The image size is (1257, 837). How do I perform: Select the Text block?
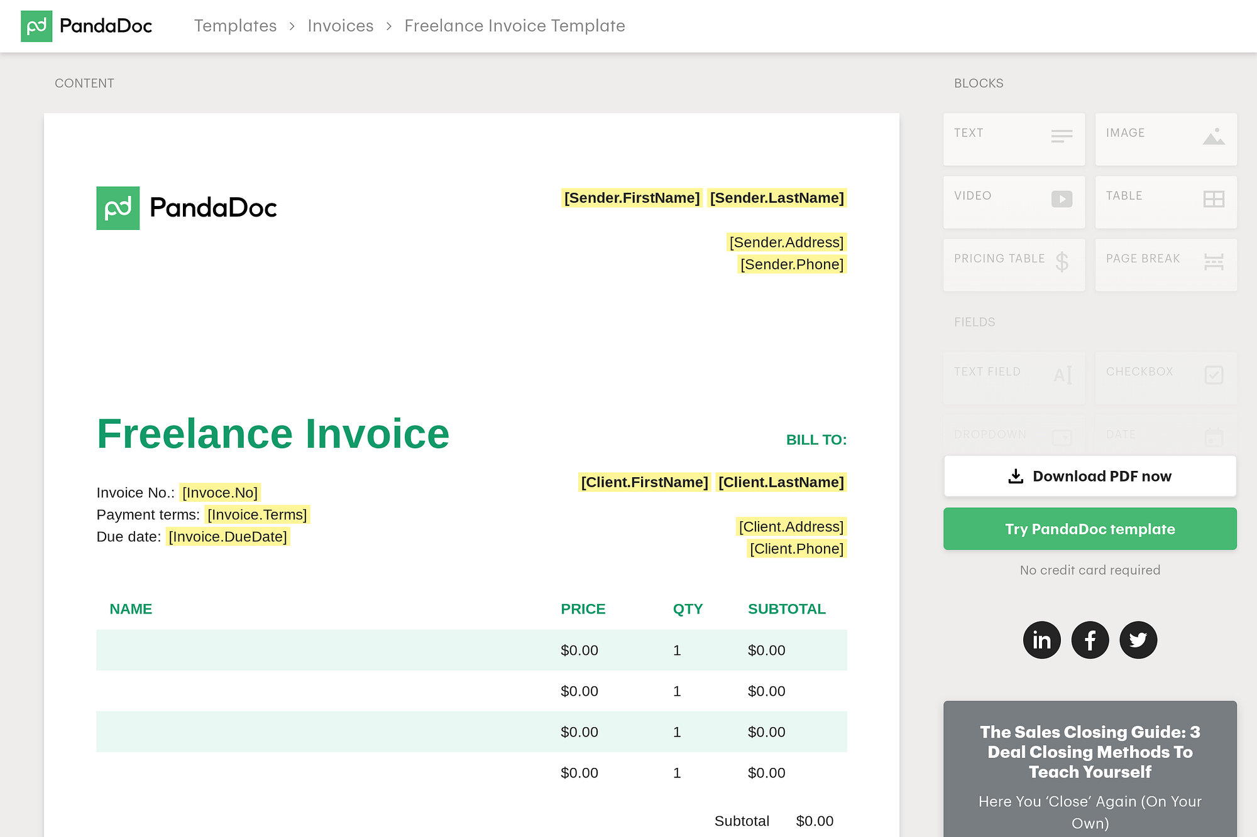pyautogui.click(x=1014, y=139)
